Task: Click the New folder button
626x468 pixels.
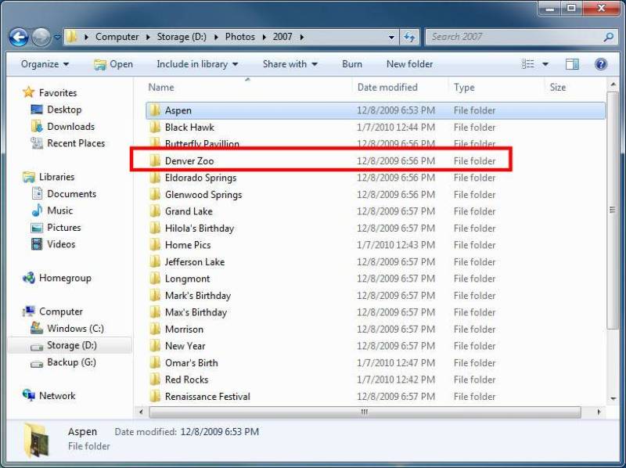Action: (x=409, y=64)
